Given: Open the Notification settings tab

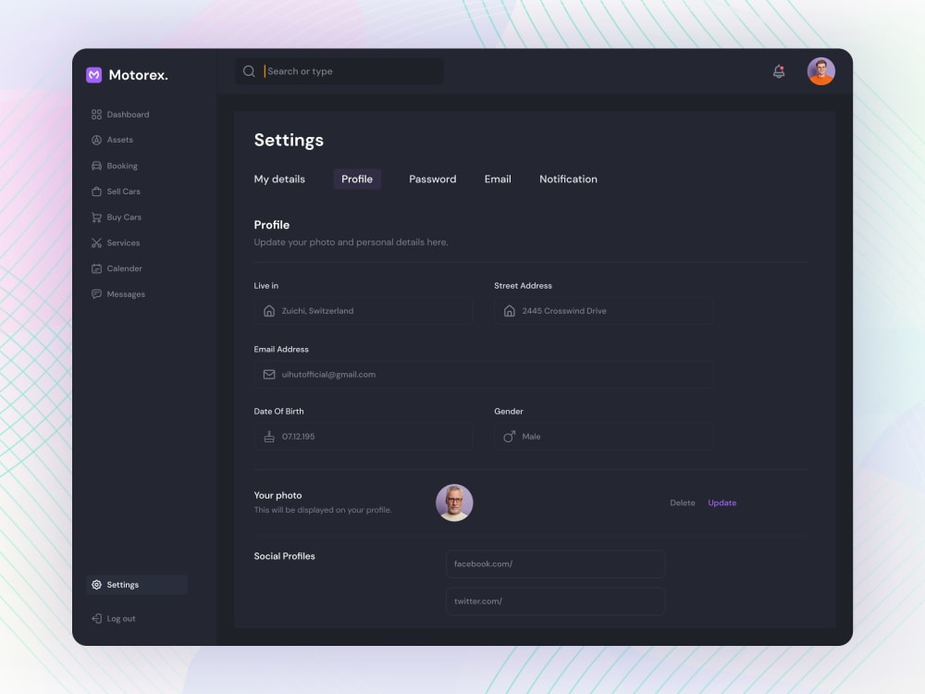Looking at the screenshot, I should click(x=568, y=179).
